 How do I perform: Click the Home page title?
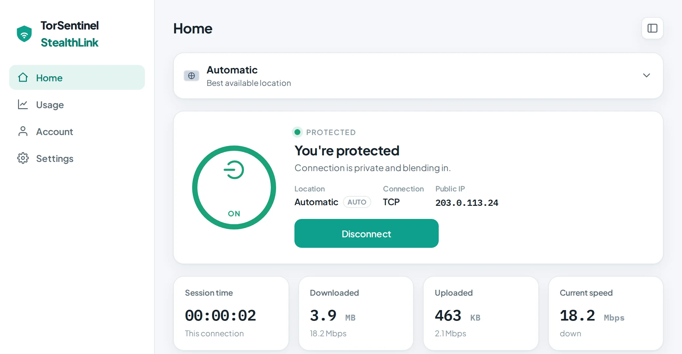(x=193, y=29)
